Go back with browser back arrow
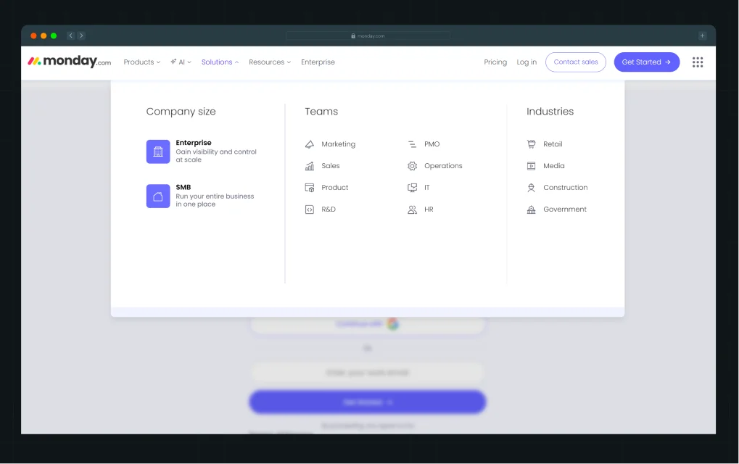Viewport: 739px width, 464px height. [70, 36]
